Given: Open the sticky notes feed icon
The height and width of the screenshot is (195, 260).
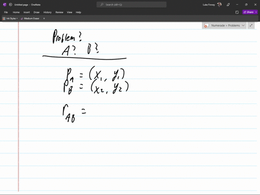Looking at the screenshot, I should (x=237, y=12).
